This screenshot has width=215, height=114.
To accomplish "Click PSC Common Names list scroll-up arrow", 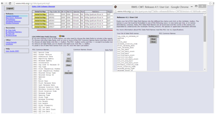I will (62, 53).
